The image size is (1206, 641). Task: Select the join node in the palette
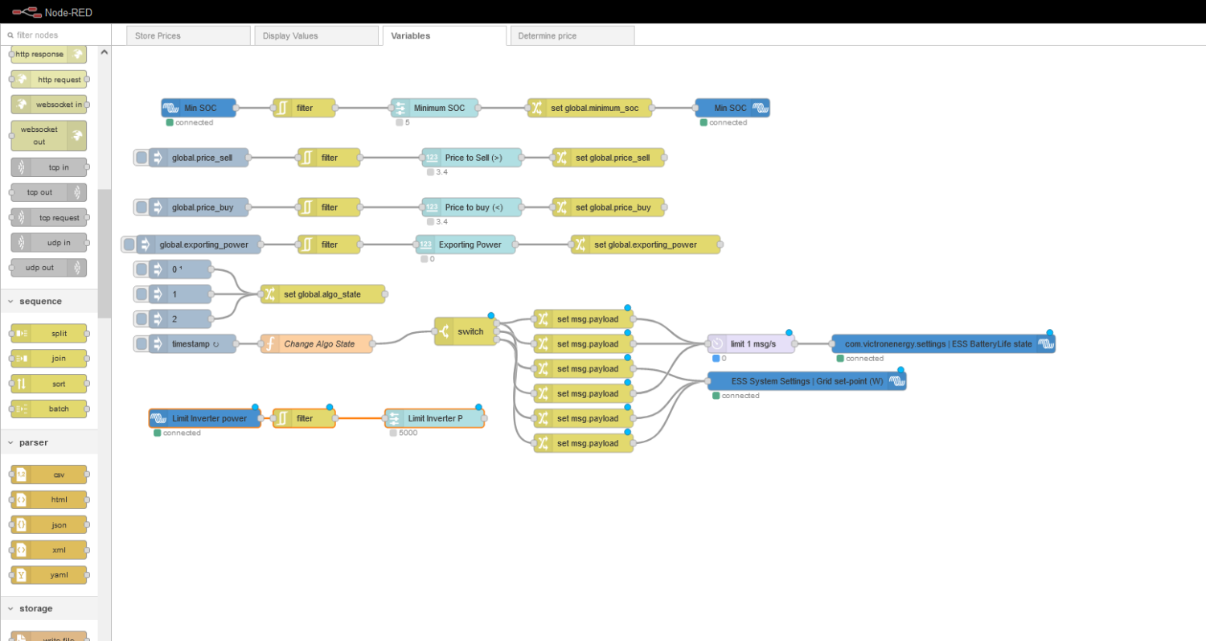pos(48,358)
